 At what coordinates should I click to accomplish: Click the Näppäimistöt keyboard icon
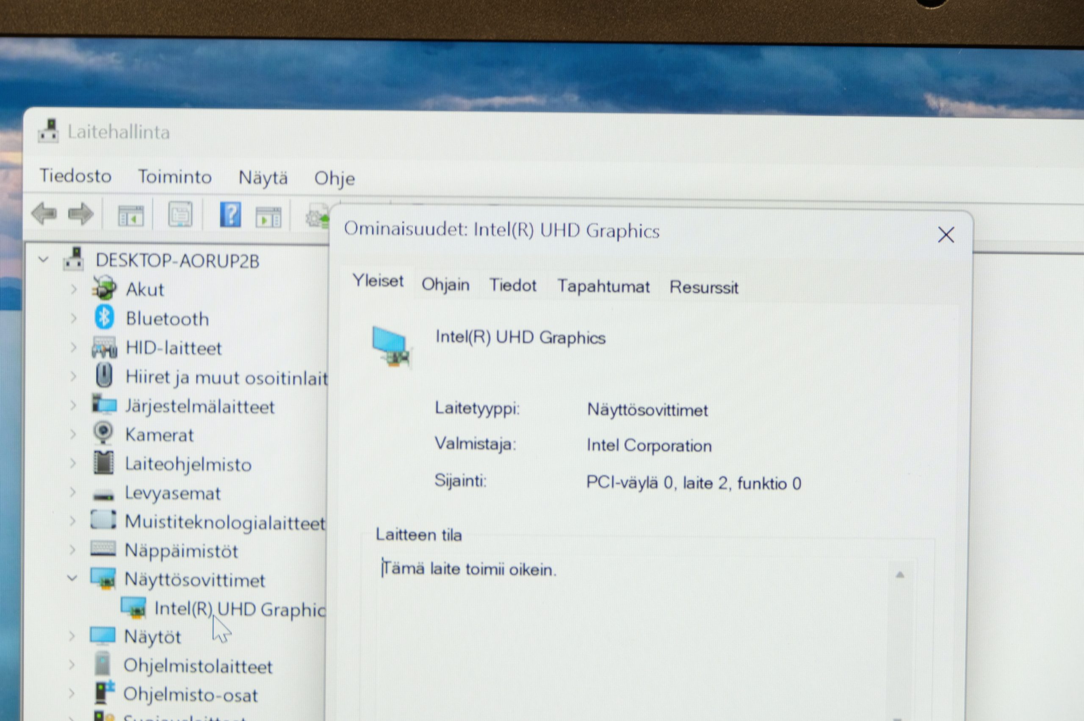coord(103,548)
